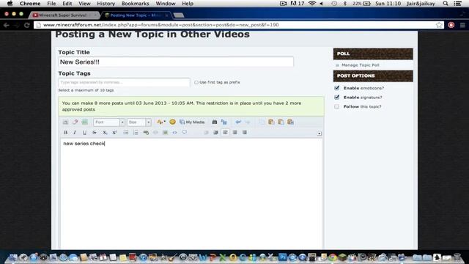Open Spotlight search in menu bar
Image resolution: width=469 pixels, height=264 pixels.
pyautogui.click(x=446, y=4)
